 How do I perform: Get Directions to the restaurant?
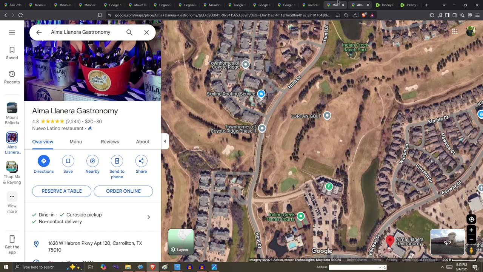44,165
